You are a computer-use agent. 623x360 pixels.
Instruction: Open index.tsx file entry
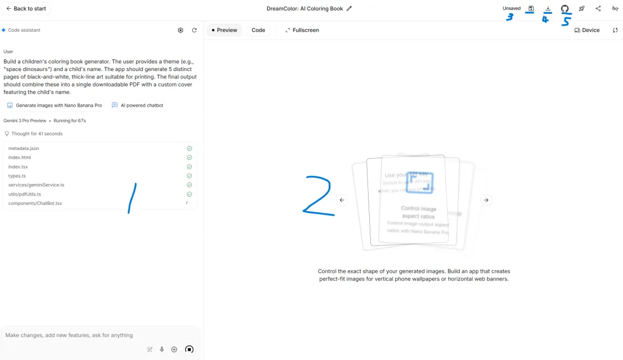(x=100, y=167)
